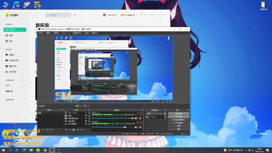Move selected source up
Image resolution: width=272 pixels, height=153 pixels.
(x=78, y=130)
